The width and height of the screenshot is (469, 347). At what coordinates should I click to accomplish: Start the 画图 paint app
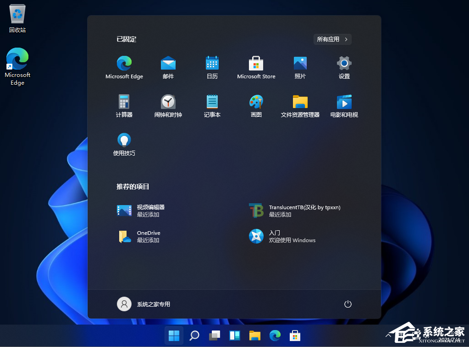coord(256,105)
